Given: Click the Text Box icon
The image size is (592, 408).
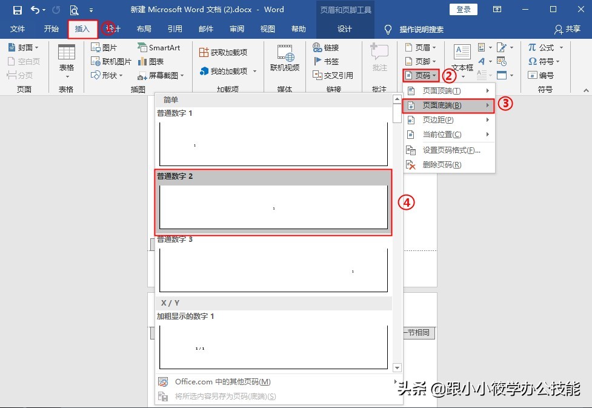Looking at the screenshot, I should pos(462,52).
